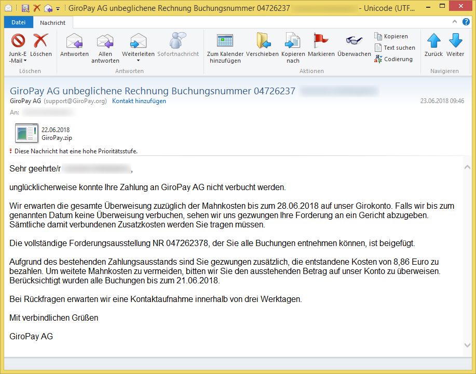Click the sender address support@GiroPay.org
This screenshot has width=476, height=374.
pyautogui.click(x=75, y=101)
